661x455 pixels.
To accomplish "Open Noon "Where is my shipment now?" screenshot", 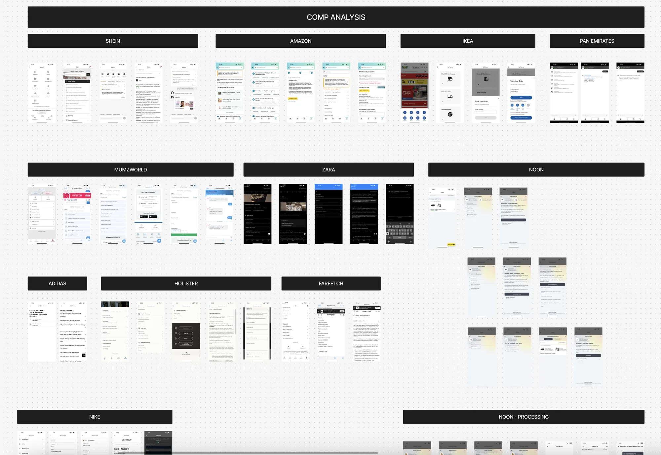I will click(517, 287).
